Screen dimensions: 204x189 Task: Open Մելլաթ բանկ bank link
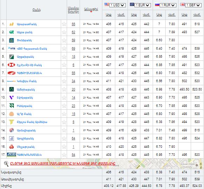(x=25, y=147)
